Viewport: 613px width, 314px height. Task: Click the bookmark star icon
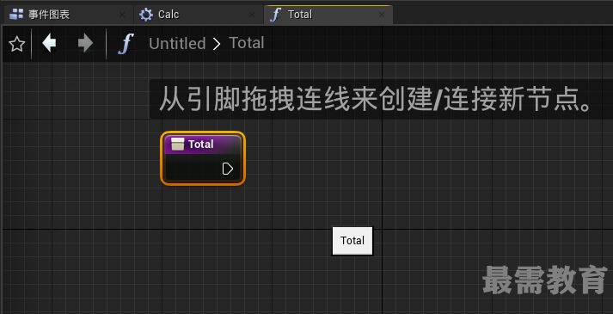tap(17, 44)
